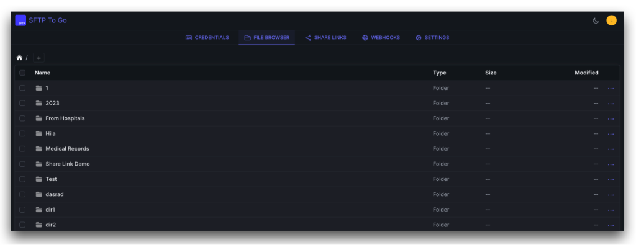This screenshot has height=245, width=636.
Task: Open the Share Links tab
Action: click(x=325, y=38)
